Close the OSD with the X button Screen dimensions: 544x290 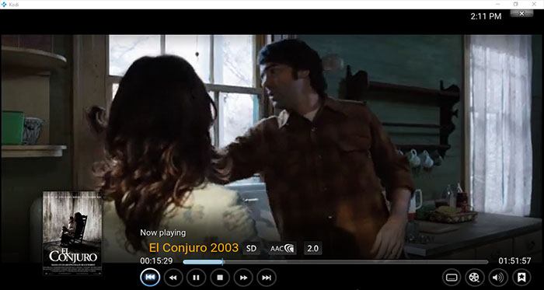click(x=521, y=13)
